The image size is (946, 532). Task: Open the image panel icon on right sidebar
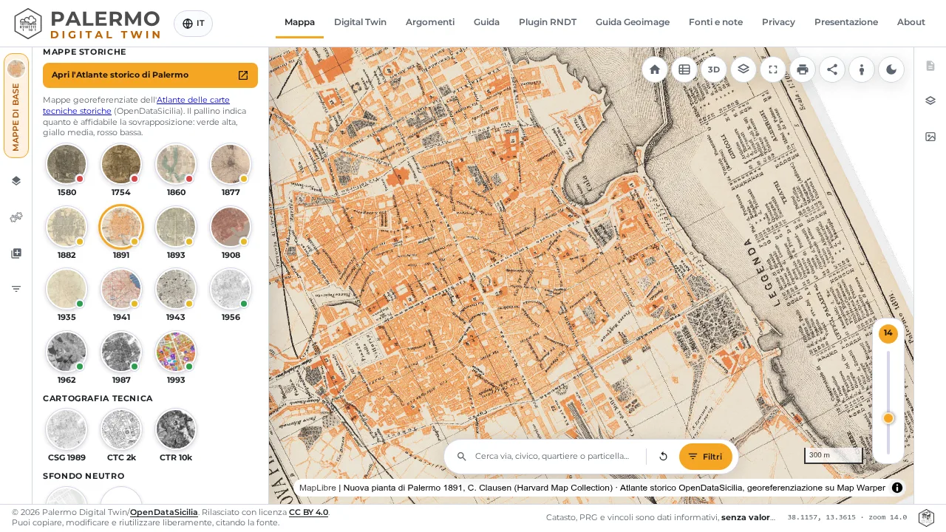tap(930, 136)
